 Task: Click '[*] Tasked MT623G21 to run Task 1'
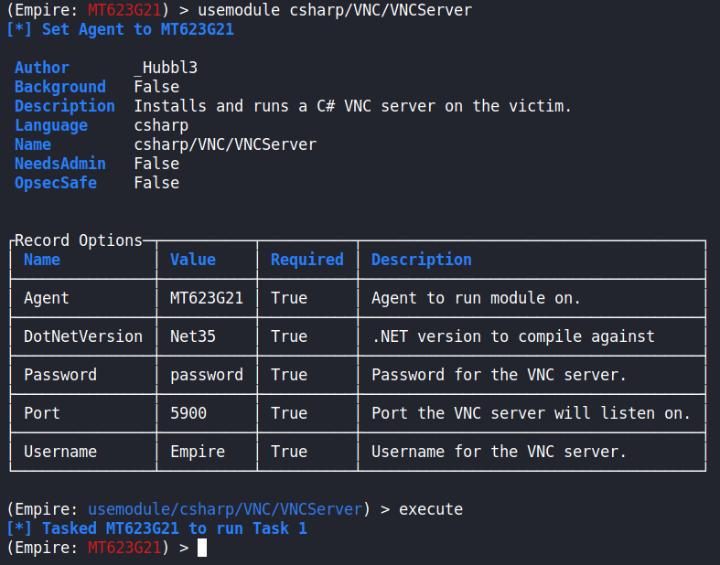pyautogui.click(x=156, y=528)
